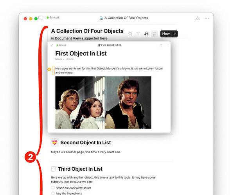Click the paragraph starting Here goes some text
232x195 pixels.
point(109,70)
